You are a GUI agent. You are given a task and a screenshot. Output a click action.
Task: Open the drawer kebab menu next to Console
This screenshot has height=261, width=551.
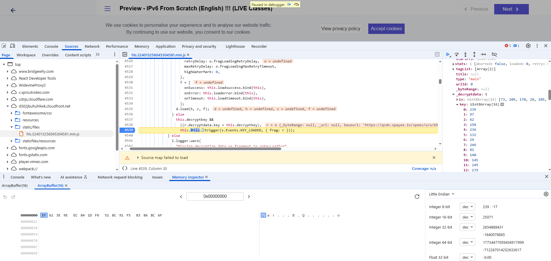click(4, 177)
